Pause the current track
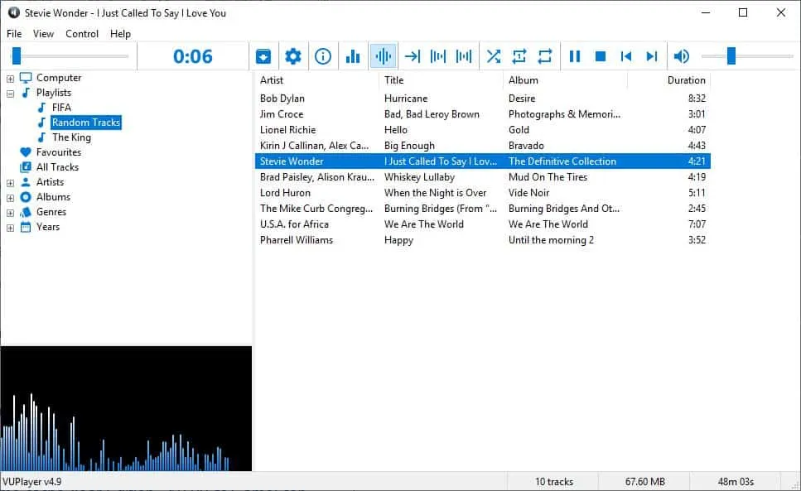The width and height of the screenshot is (801, 491). (575, 56)
